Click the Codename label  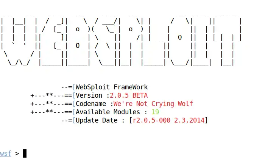pyautogui.click(x=93, y=104)
